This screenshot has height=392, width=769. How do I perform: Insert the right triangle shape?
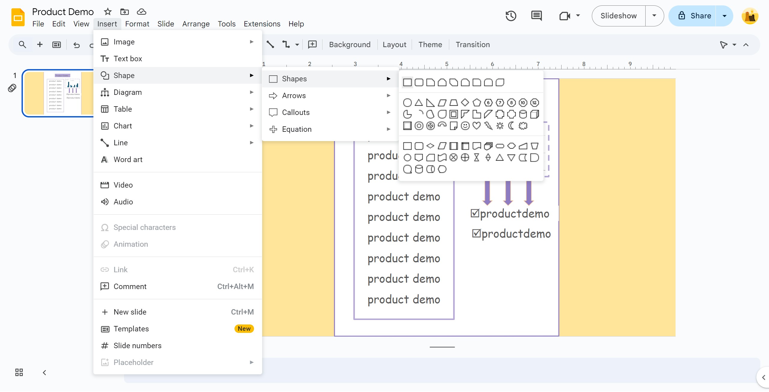430,103
